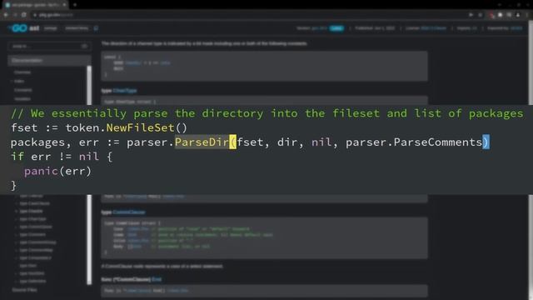533x300 pixels.
Task: Click the Latest version badge
Action: [x=336, y=28]
